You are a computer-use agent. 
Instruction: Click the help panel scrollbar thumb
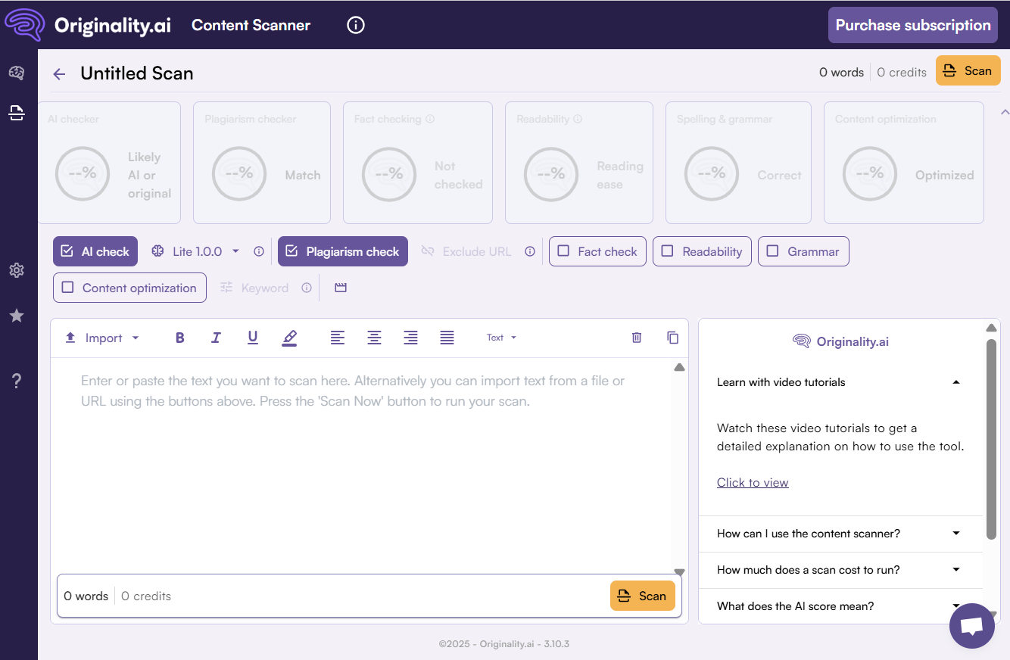coord(991,439)
